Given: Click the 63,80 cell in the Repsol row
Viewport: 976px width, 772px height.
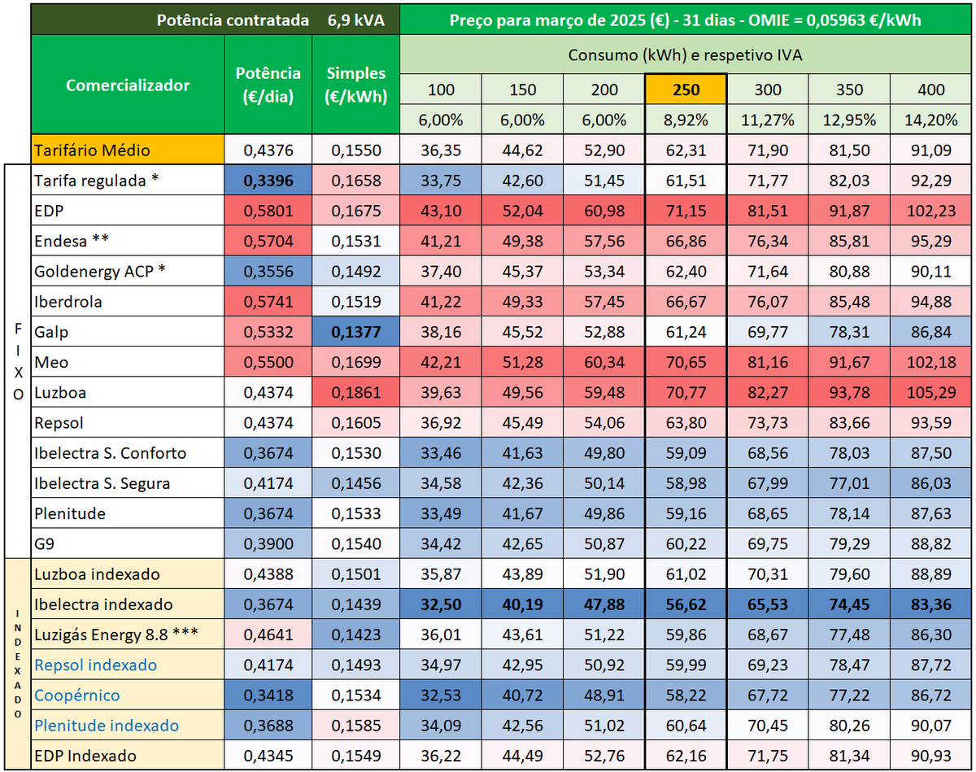Looking at the screenshot, I should point(686,423).
